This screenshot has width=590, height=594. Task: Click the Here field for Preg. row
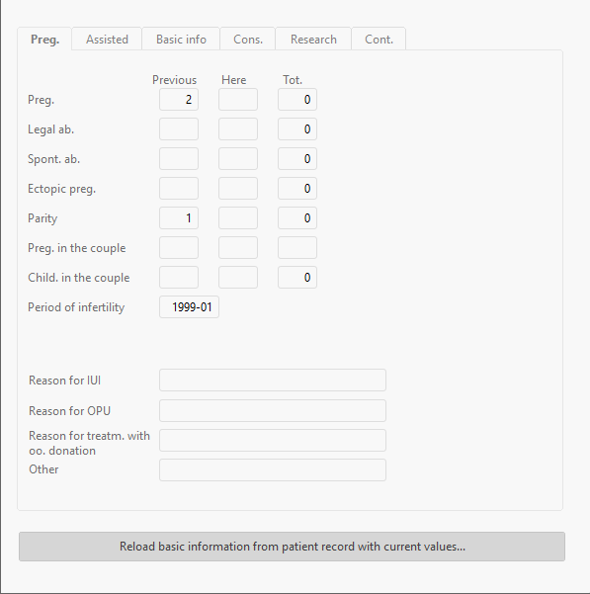pyautogui.click(x=238, y=100)
